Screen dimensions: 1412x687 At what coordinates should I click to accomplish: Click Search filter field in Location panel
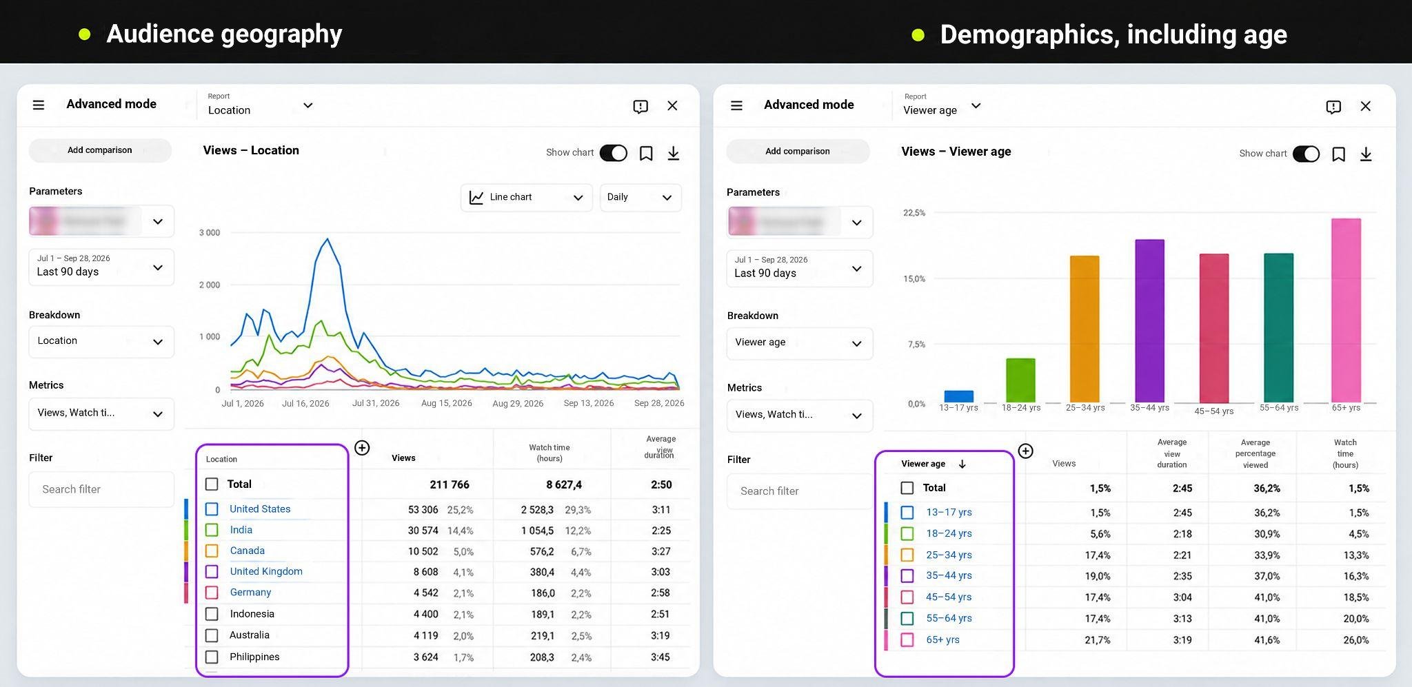[101, 489]
